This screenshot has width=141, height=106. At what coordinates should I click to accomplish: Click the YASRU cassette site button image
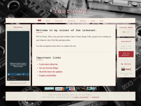point(126,69)
